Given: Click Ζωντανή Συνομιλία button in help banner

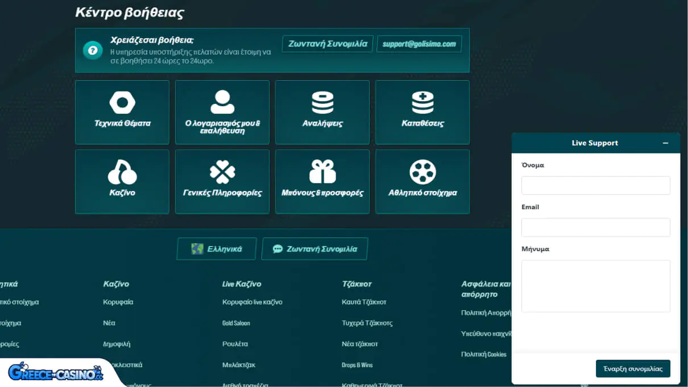Looking at the screenshot, I should [x=328, y=44].
